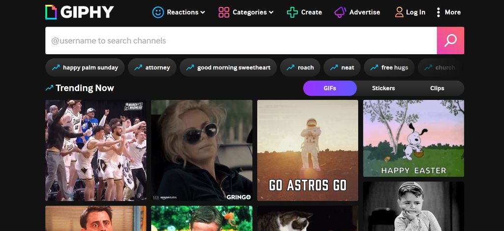Open the More three-dot menu

coord(438,12)
